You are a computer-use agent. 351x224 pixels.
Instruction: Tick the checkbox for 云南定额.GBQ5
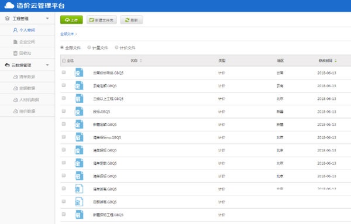64,85
